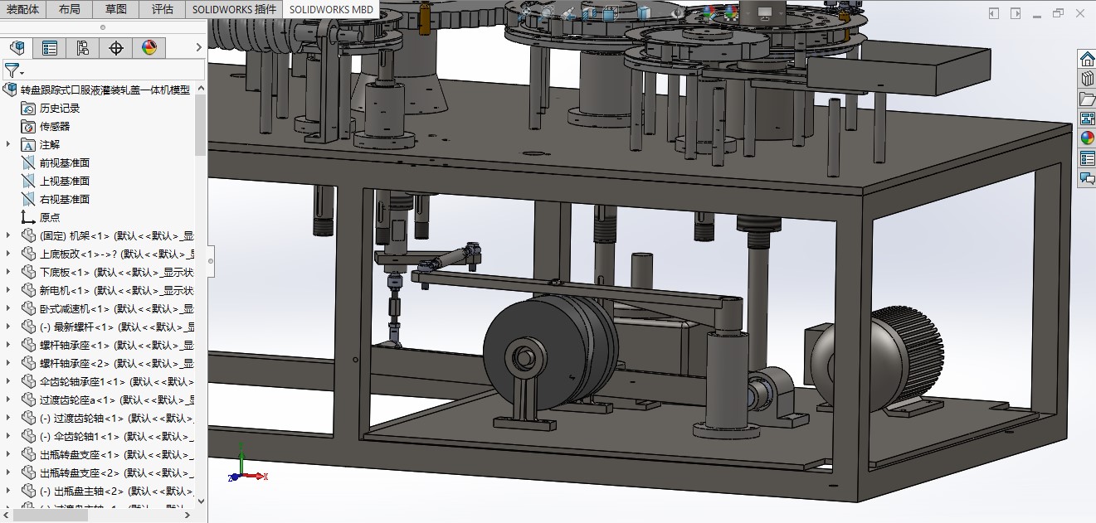The height and width of the screenshot is (523, 1096).
Task: Open the Design Library task pane icon
Action: (x=1087, y=79)
